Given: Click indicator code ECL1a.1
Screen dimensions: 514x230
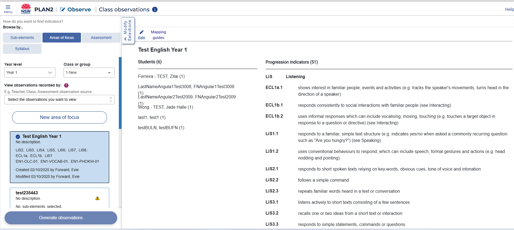Looking at the screenshot, I should [x=274, y=88].
